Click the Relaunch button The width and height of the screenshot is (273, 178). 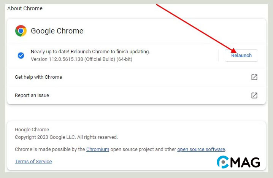click(x=241, y=56)
